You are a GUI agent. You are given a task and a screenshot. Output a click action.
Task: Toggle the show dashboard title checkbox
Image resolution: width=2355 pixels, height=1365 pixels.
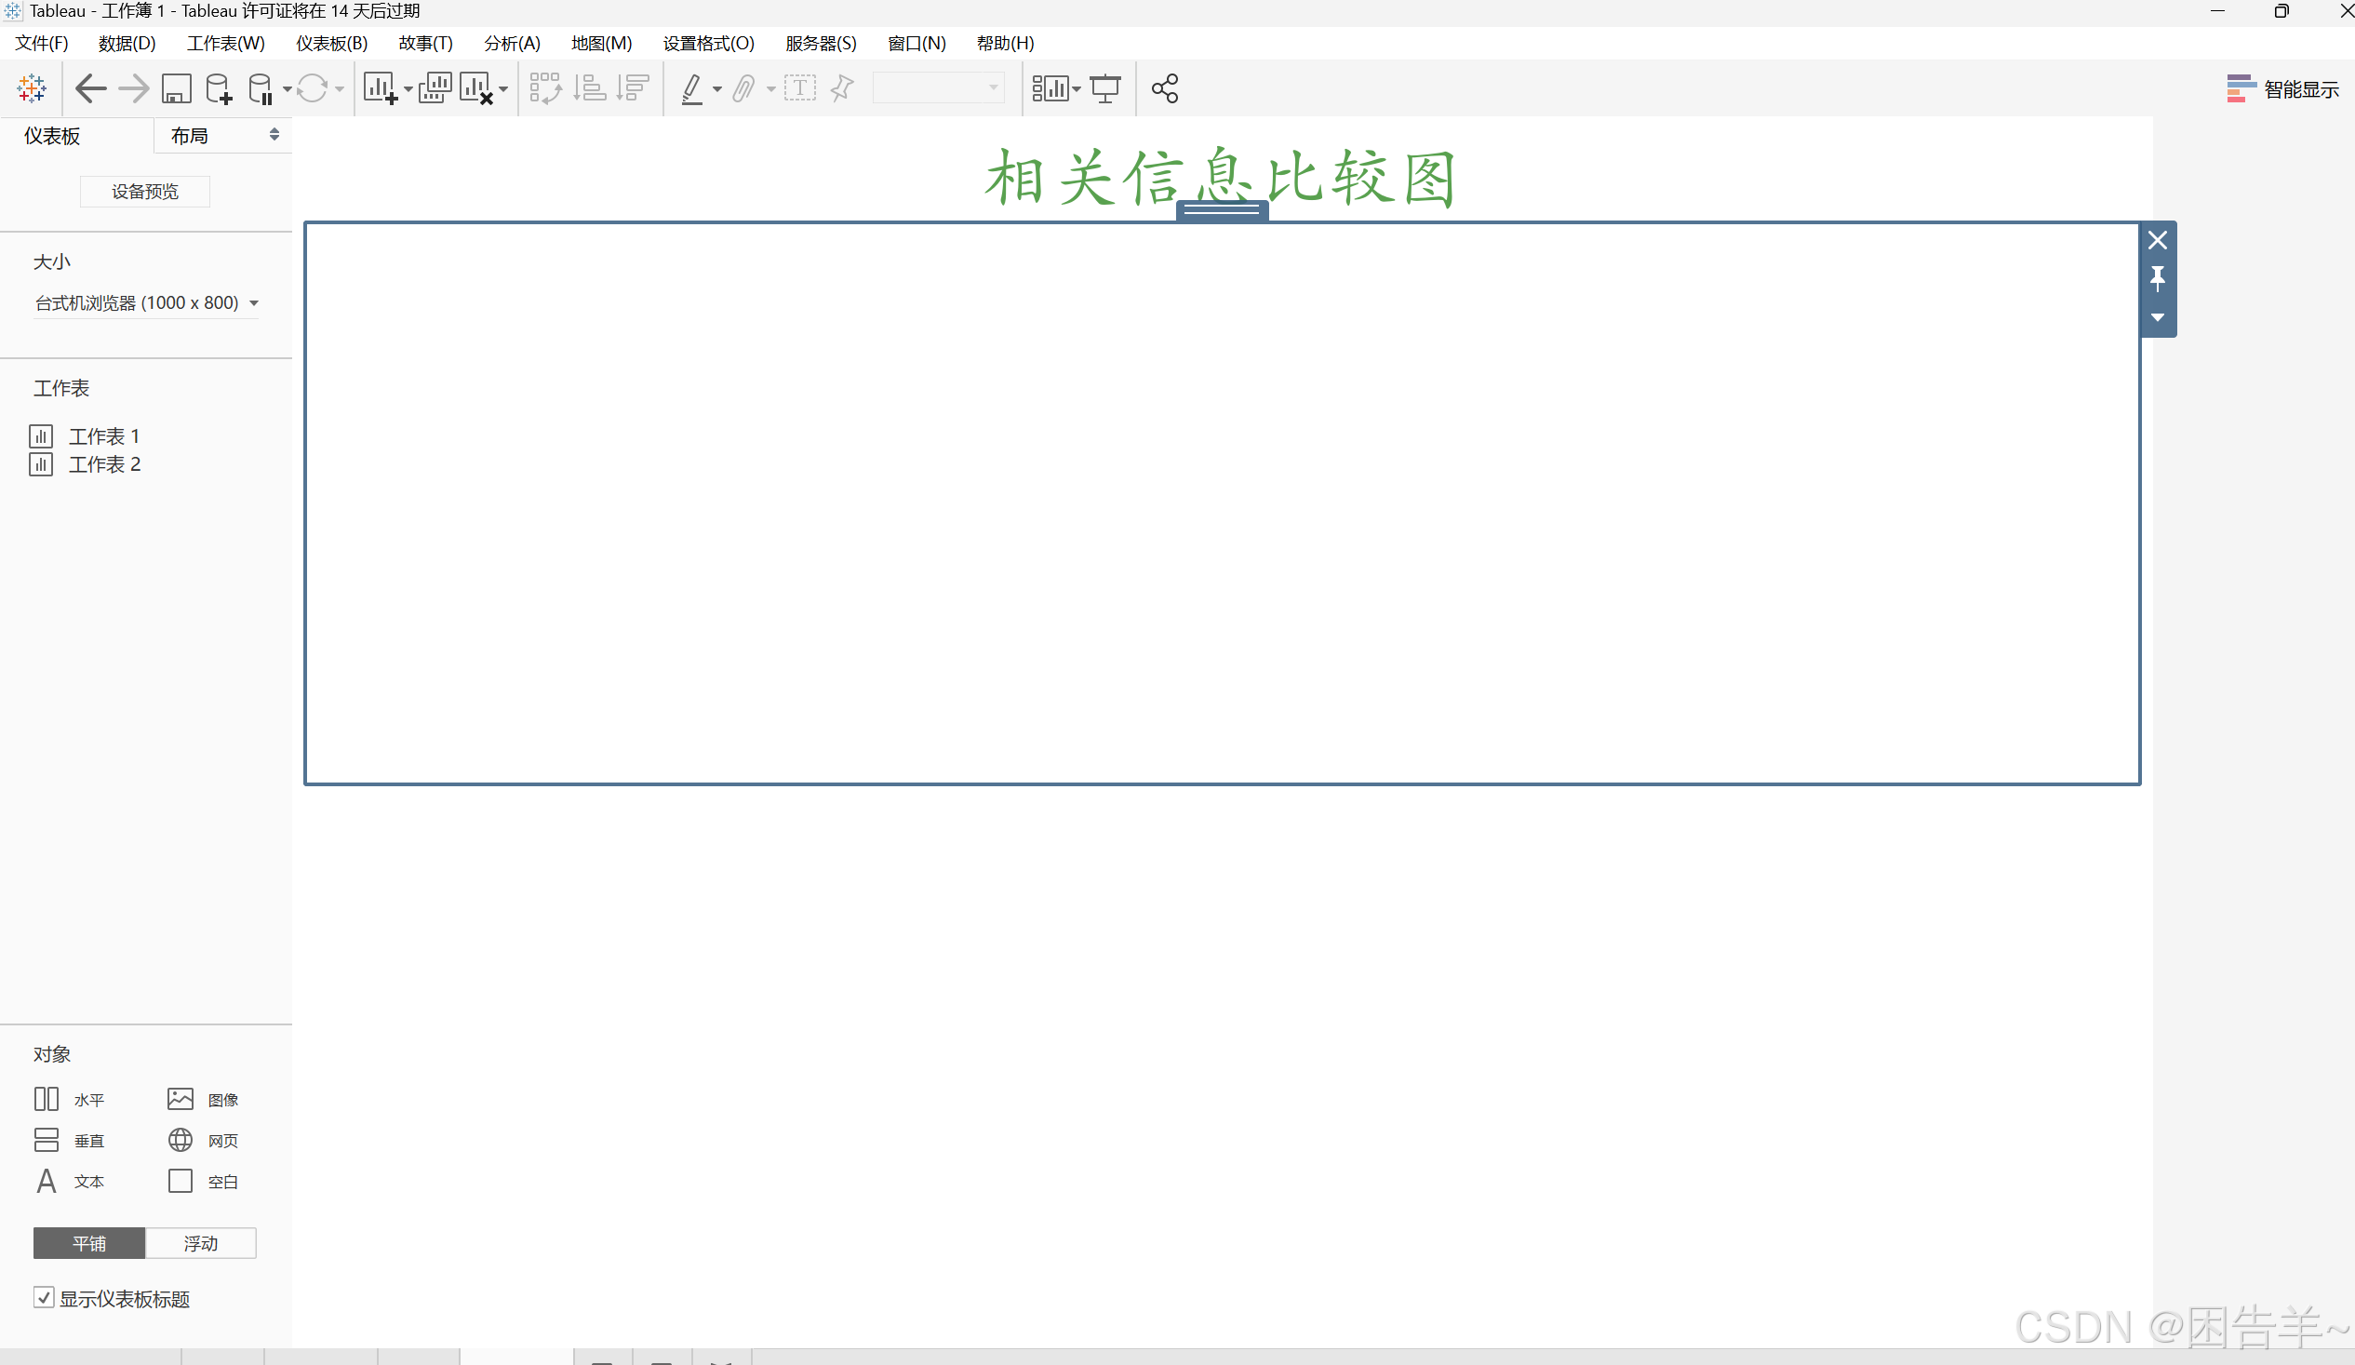click(43, 1297)
